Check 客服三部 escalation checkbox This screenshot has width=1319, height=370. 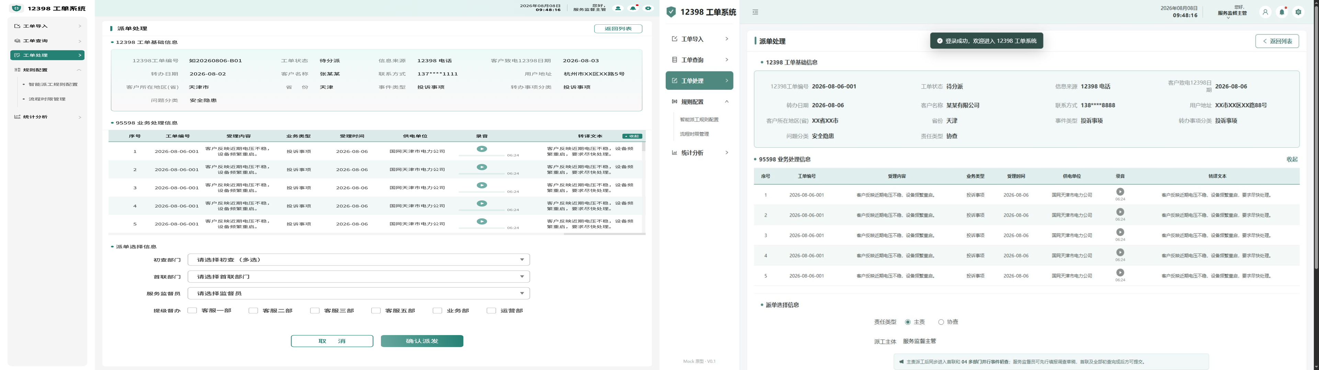[314, 310]
